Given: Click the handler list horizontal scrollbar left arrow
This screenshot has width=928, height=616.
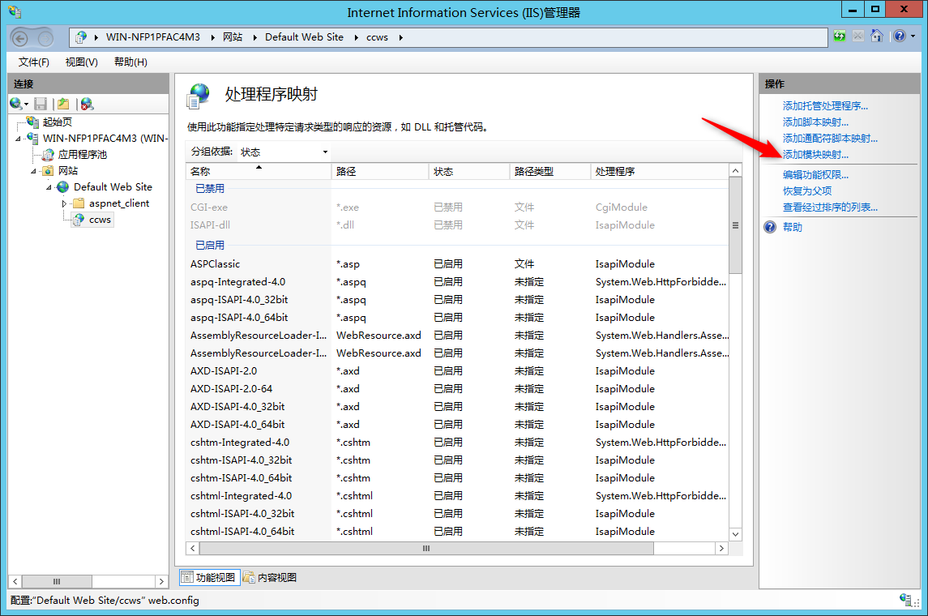Looking at the screenshot, I should click(192, 549).
